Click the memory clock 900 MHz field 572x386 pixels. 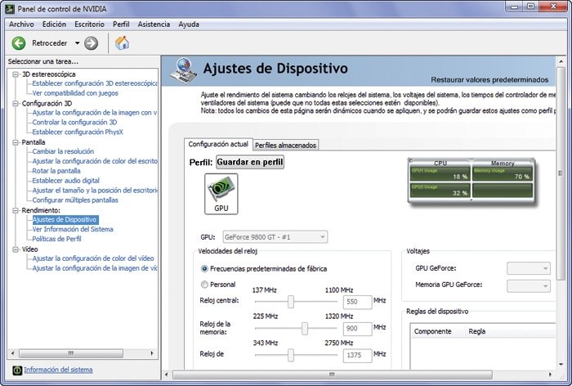click(357, 329)
